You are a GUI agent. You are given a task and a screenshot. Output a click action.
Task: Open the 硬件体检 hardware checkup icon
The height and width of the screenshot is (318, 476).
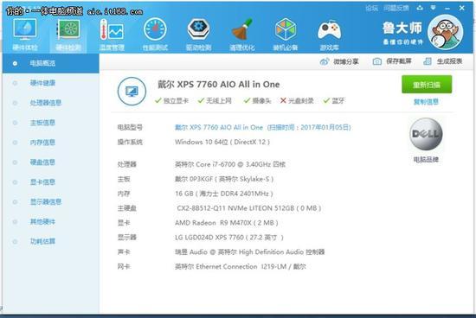tap(24, 35)
